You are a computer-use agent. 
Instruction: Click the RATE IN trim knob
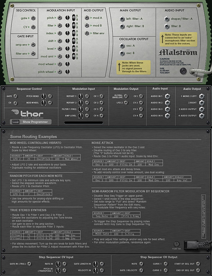tap(58, 264)
